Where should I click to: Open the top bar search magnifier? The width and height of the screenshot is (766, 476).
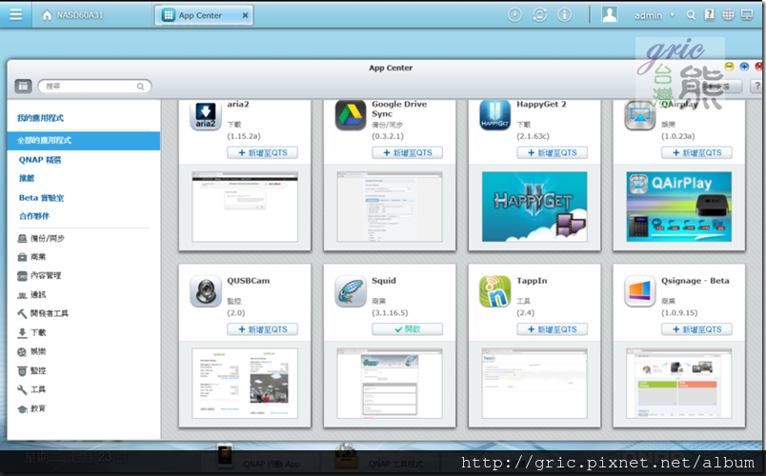click(x=691, y=15)
